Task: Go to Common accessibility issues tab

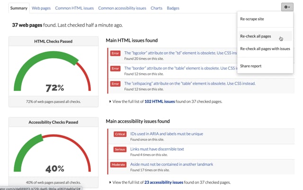Action: point(122,8)
